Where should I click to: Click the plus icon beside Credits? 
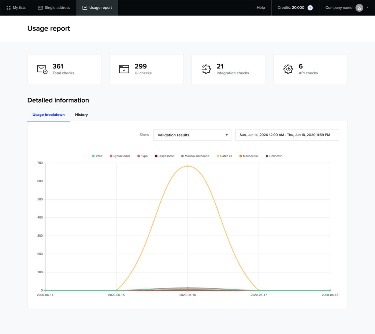pyautogui.click(x=310, y=8)
